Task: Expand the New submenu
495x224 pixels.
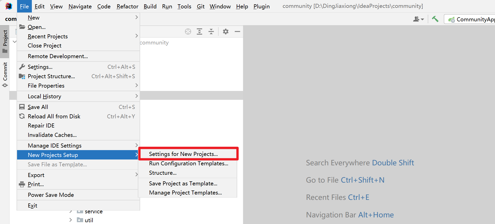Action: point(78,18)
